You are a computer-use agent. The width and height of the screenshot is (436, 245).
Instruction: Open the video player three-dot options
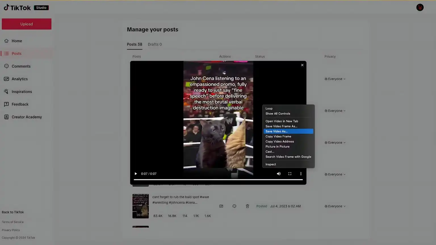pyautogui.click(x=301, y=174)
